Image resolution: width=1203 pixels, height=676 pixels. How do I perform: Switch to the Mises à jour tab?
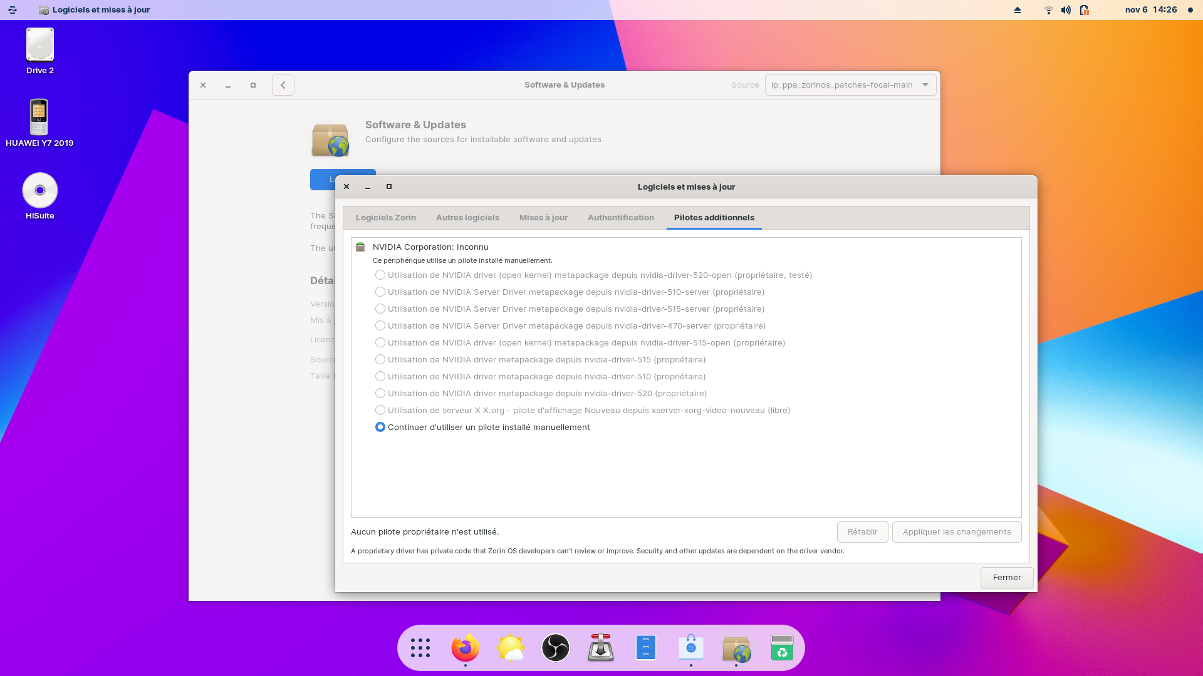pos(543,217)
